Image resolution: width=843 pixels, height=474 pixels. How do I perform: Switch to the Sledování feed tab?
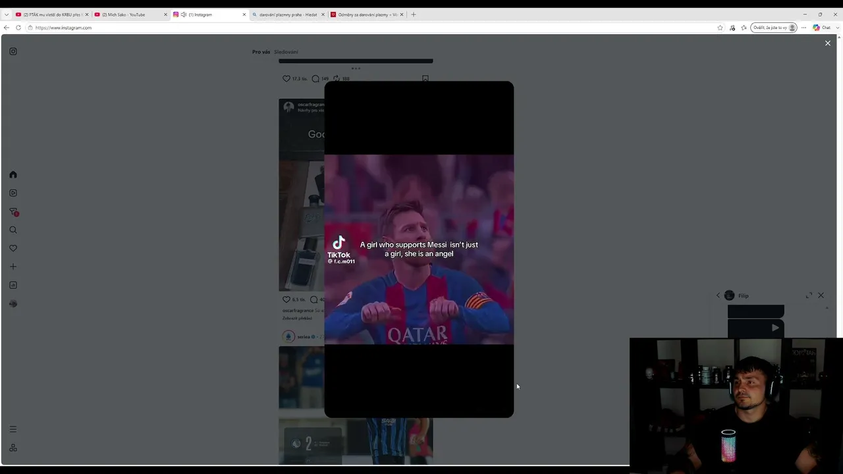tap(286, 52)
